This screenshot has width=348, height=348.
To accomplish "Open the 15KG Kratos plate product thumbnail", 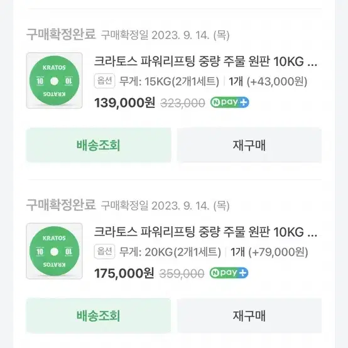I will (x=55, y=80).
